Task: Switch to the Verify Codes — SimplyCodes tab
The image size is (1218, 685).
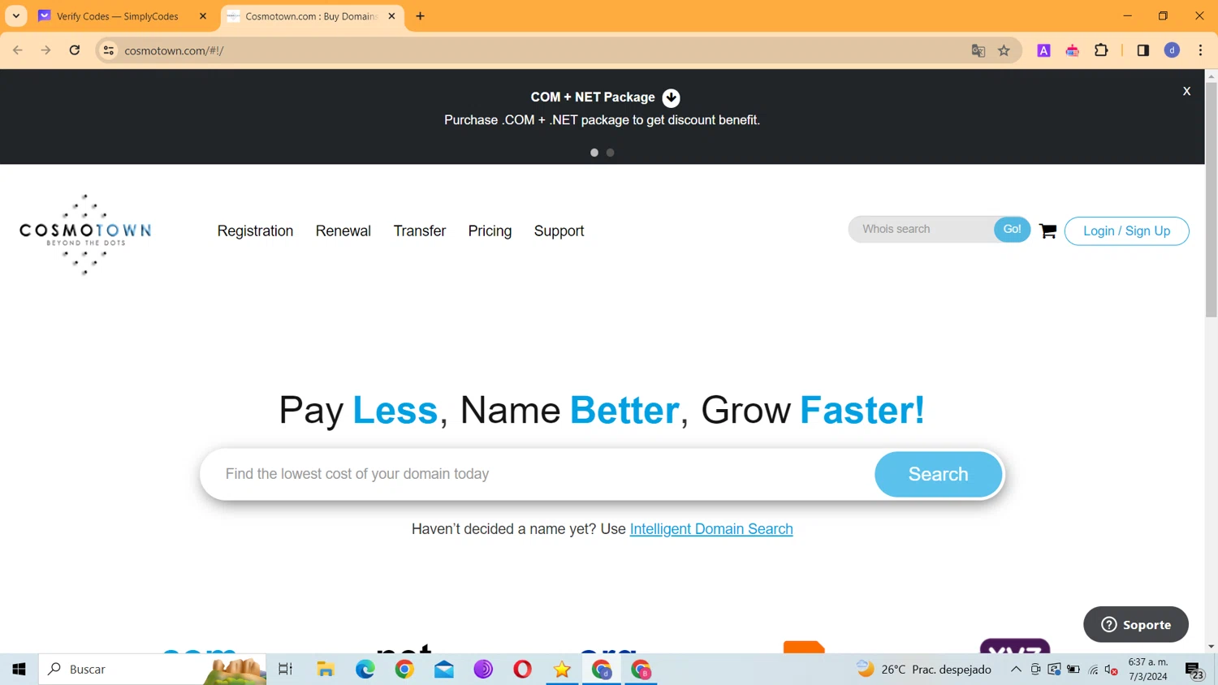Action: click(118, 16)
